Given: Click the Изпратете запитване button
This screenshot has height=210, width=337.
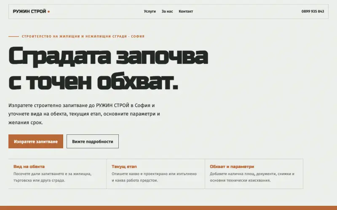Looking at the screenshot, I should point(36,142).
